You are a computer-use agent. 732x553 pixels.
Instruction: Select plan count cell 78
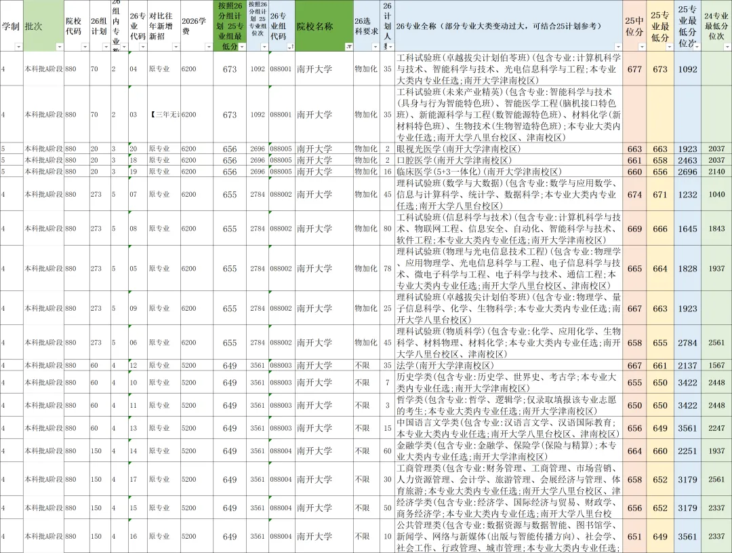coord(388,268)
